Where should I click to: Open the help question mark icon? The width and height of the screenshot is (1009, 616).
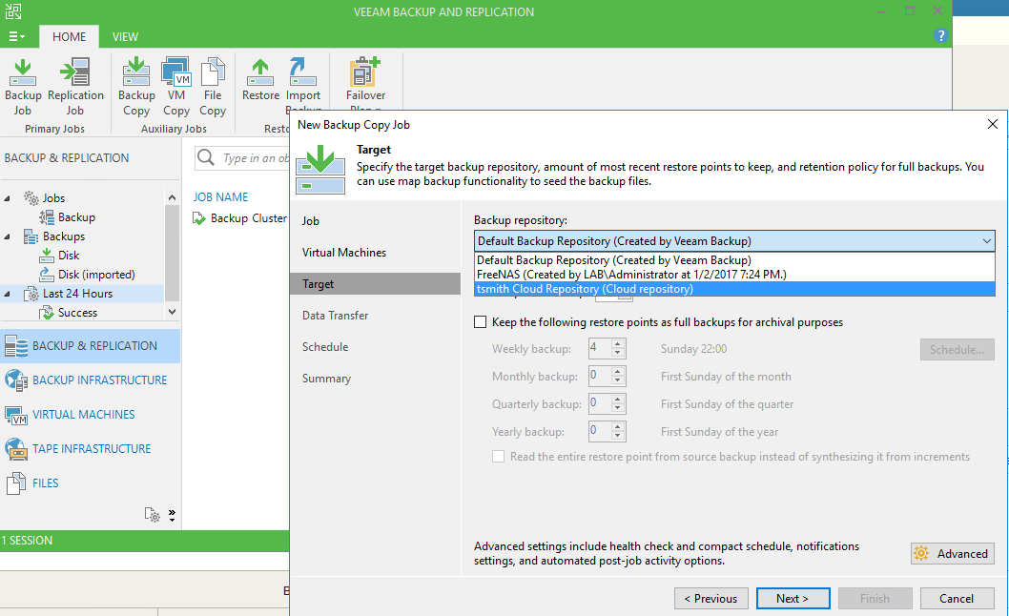tap(940, 36)
